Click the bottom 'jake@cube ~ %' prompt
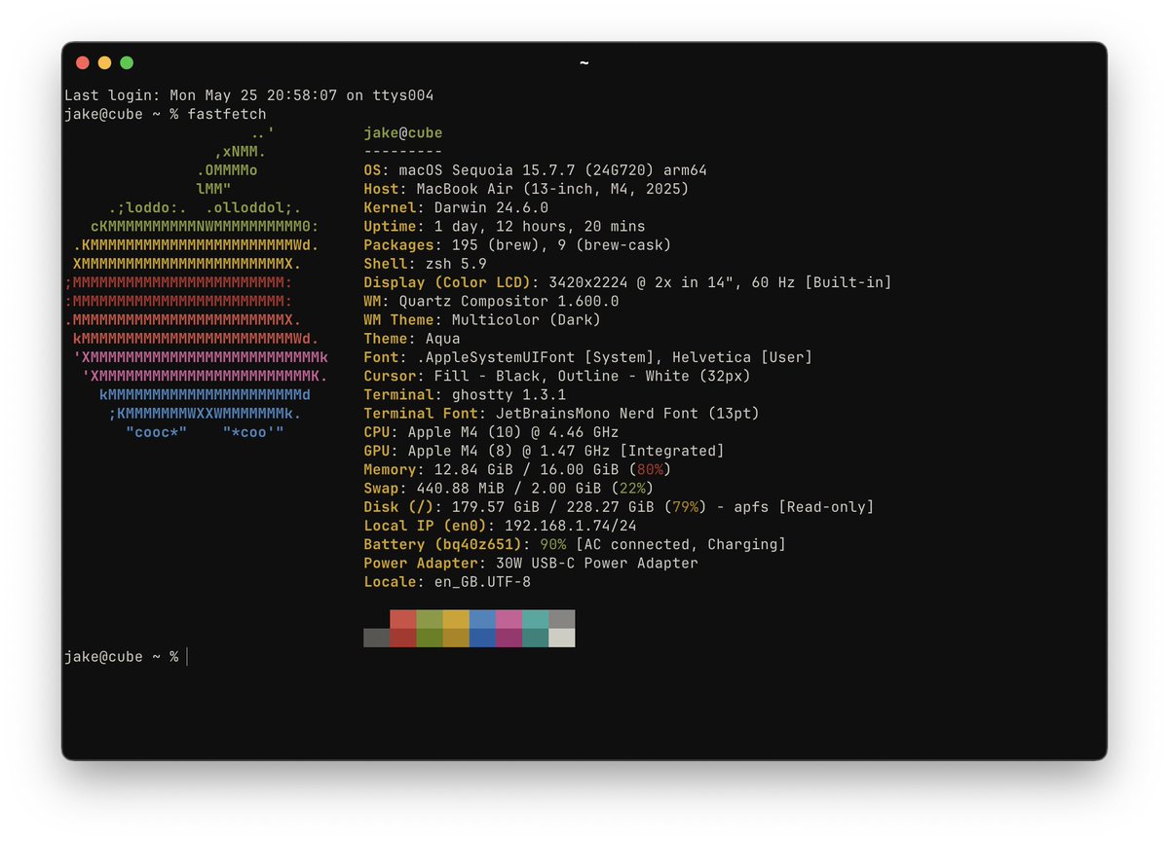The width and height of the screenshot is (1169, 842). pyautogui.click(x=122, y=657)
